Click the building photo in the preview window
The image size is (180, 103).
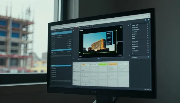pyautogui.click(x=99, y=42)
